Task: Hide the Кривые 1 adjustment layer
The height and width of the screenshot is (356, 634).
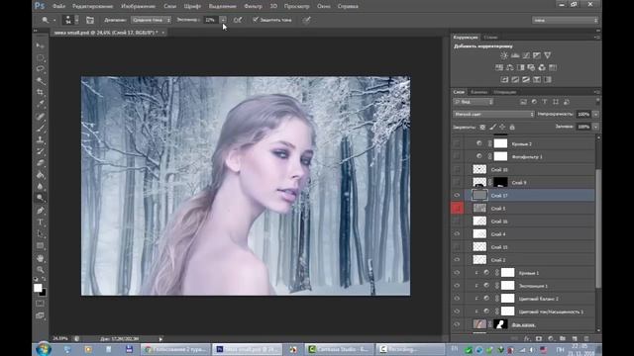Action: (x=457, y=273)
